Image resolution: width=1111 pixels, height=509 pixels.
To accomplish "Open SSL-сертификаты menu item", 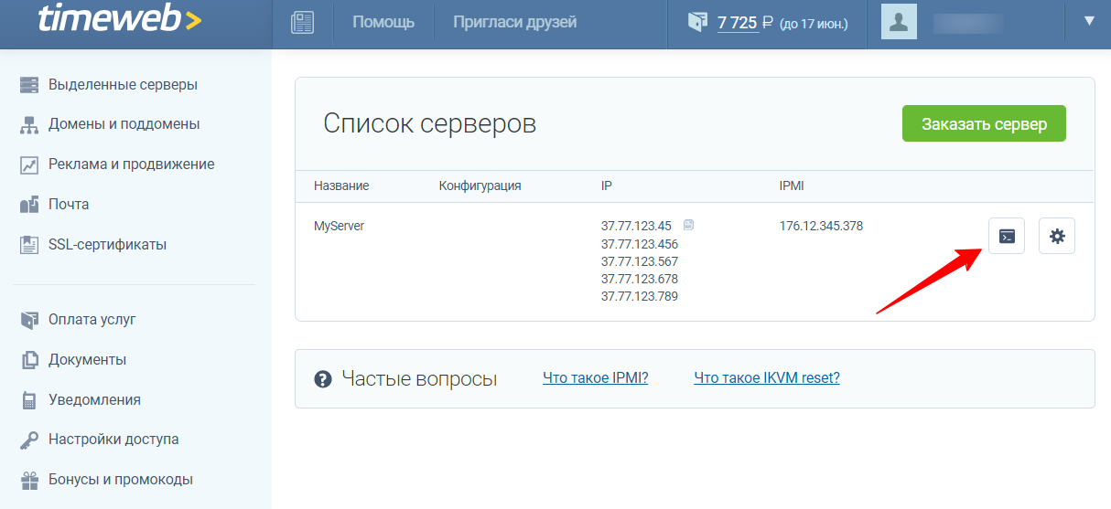I will (107, 245).
